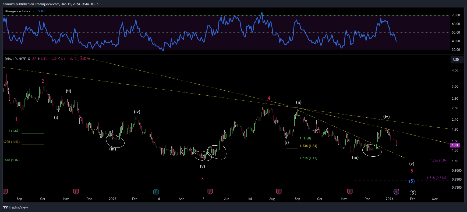Select the red wave label 3
The image size is (467, 212).
coord(202,179)
